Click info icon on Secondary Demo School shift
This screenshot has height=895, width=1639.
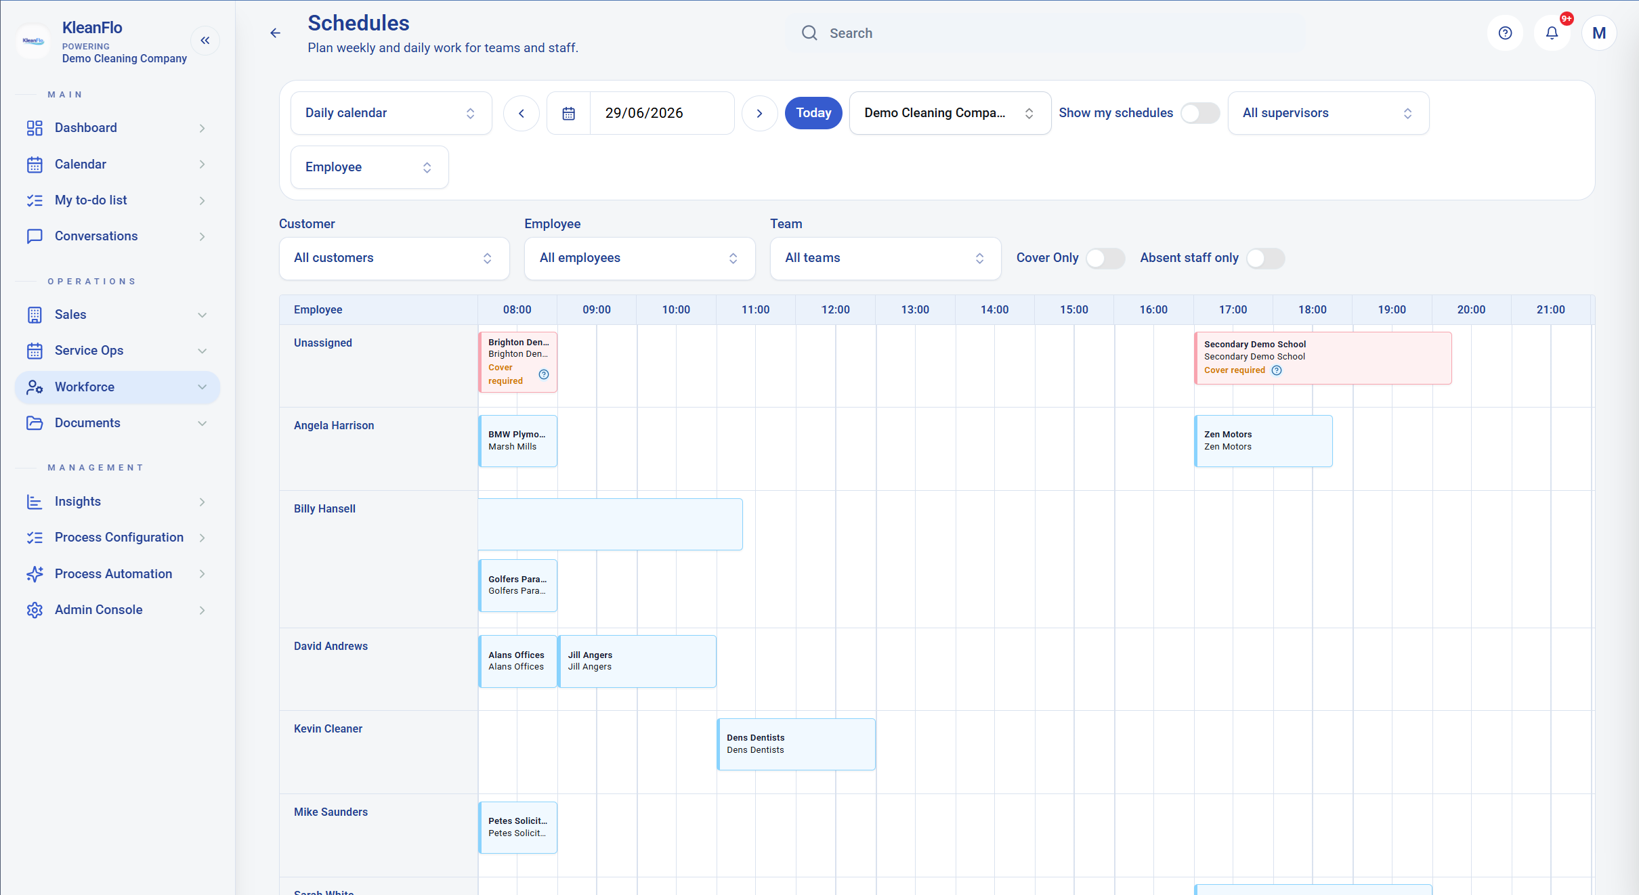pos(1277,370)
